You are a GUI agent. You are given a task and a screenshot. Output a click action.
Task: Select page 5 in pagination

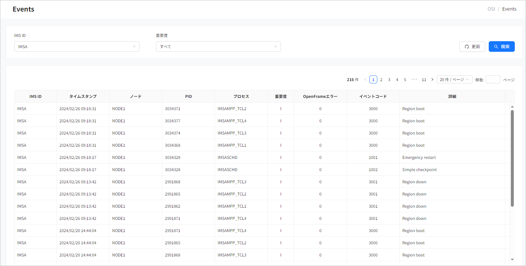405,79
